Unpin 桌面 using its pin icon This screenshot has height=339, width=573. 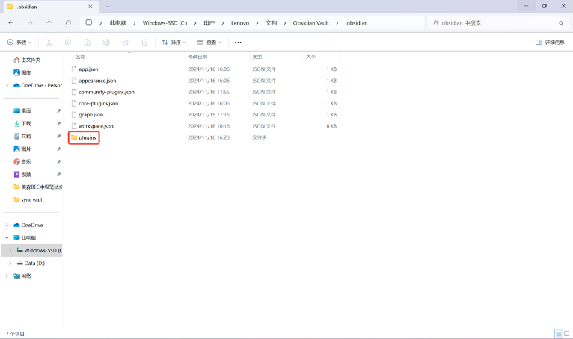(58, 111)
